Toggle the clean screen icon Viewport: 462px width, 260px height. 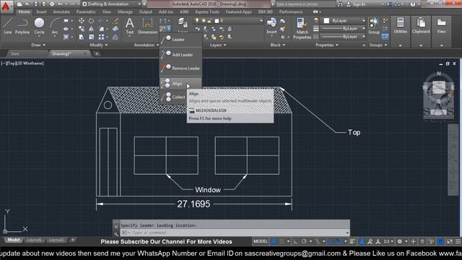pos(450,241)
